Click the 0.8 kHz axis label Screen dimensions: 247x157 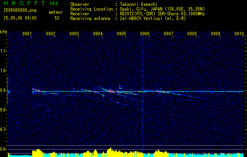pos(3,110)
